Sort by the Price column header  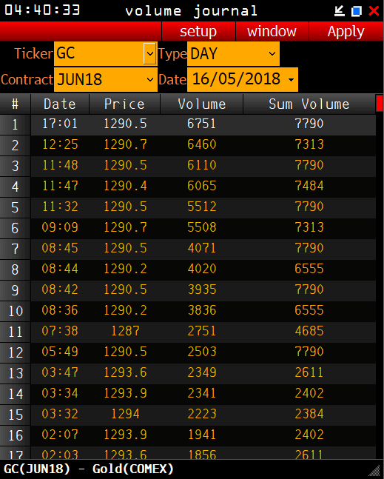click(x=124, y=104)
